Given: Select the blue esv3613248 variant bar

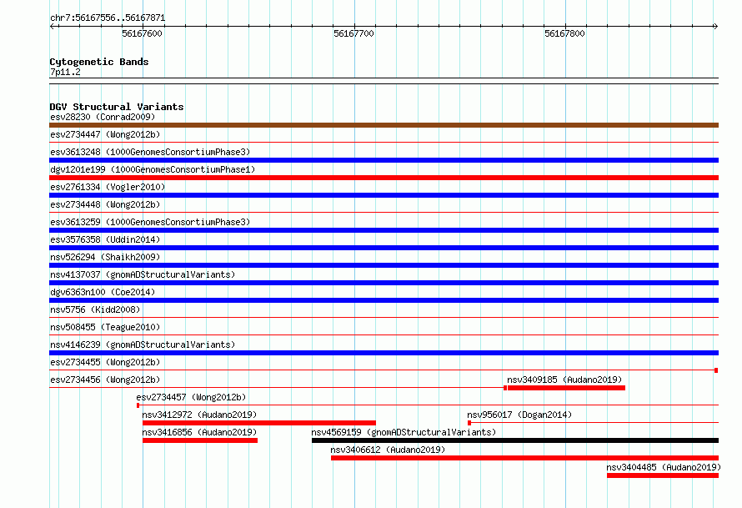Looking at the screenshot, I should 384,160.
